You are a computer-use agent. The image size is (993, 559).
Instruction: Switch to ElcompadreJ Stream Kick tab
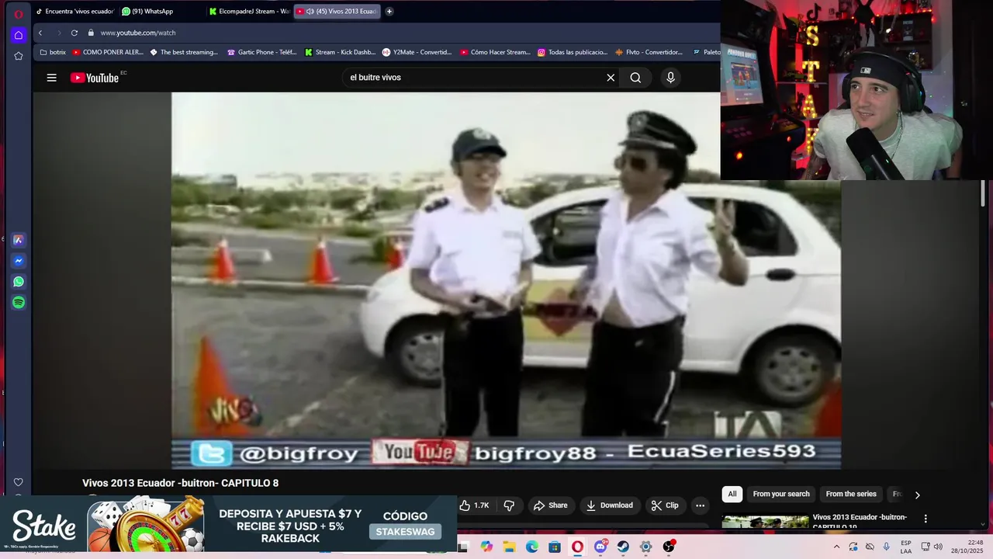(248, 11)
